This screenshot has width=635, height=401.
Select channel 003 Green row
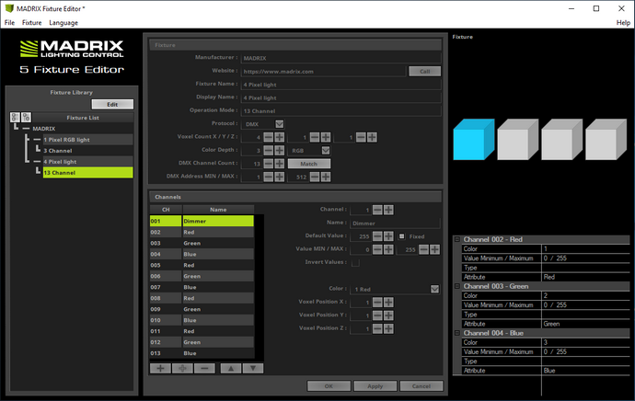pyautogui.click(x=202, y=243)
